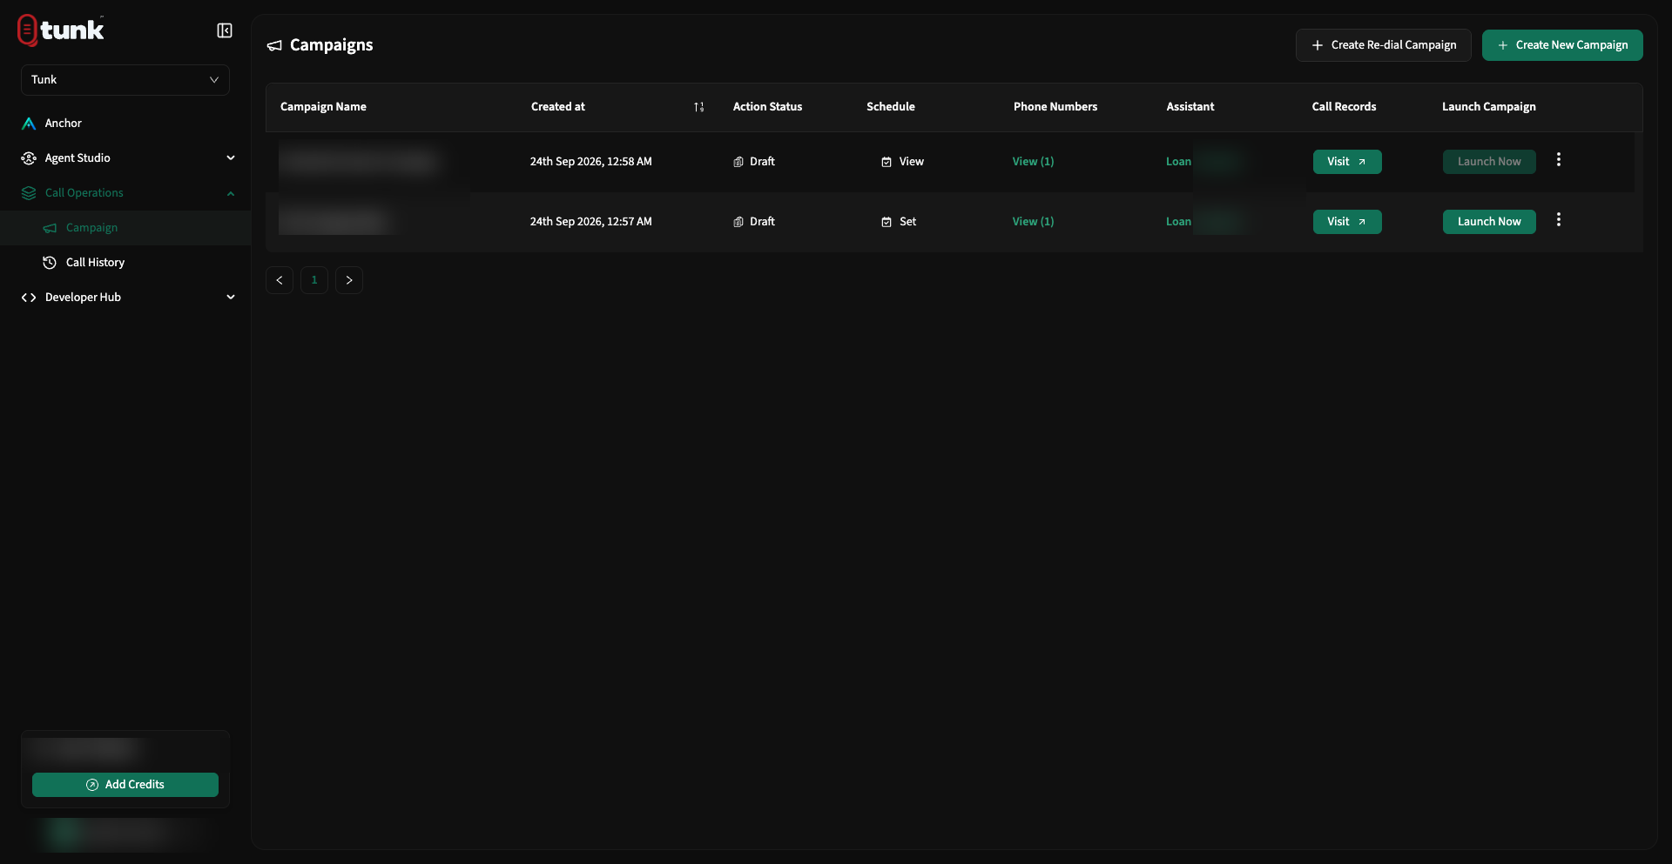Click the Call Operations layers icon
The image size is (1672, 864).
click(29, 193)
